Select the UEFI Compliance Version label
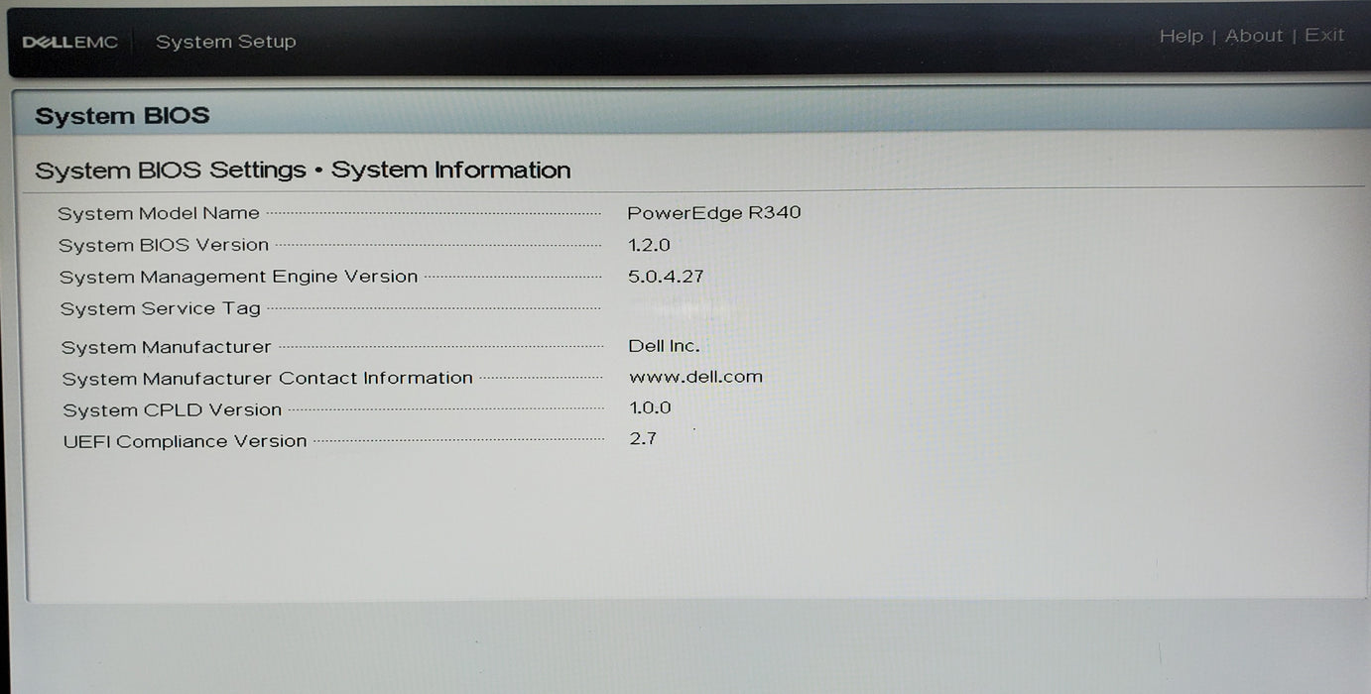This screenshot has width=1371, height=694. click(x=186, y=442)
